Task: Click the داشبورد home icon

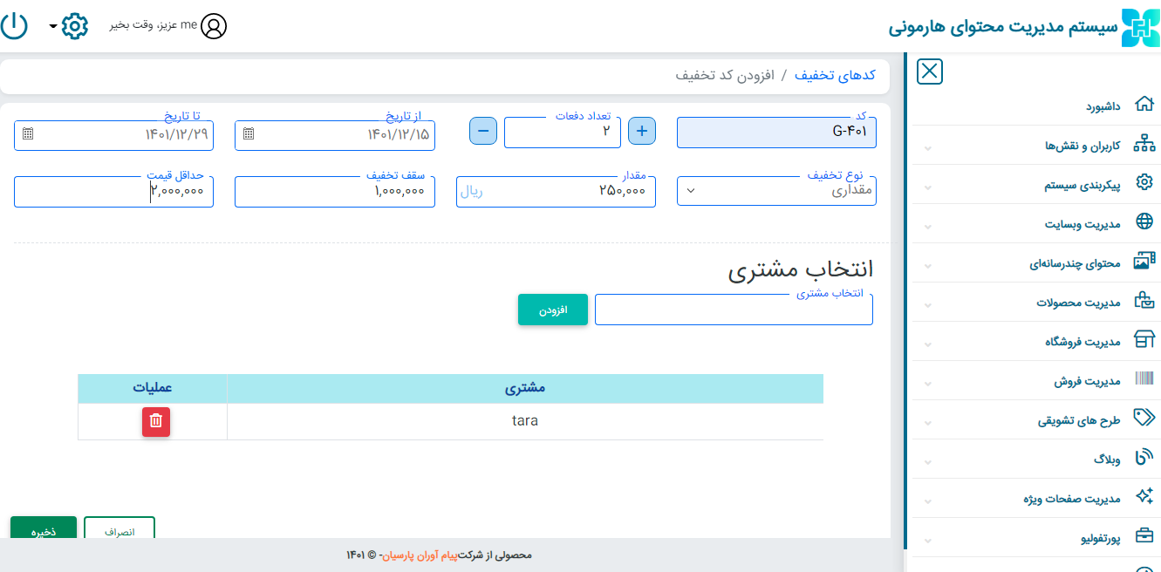Action: (x=1144, y=105)
